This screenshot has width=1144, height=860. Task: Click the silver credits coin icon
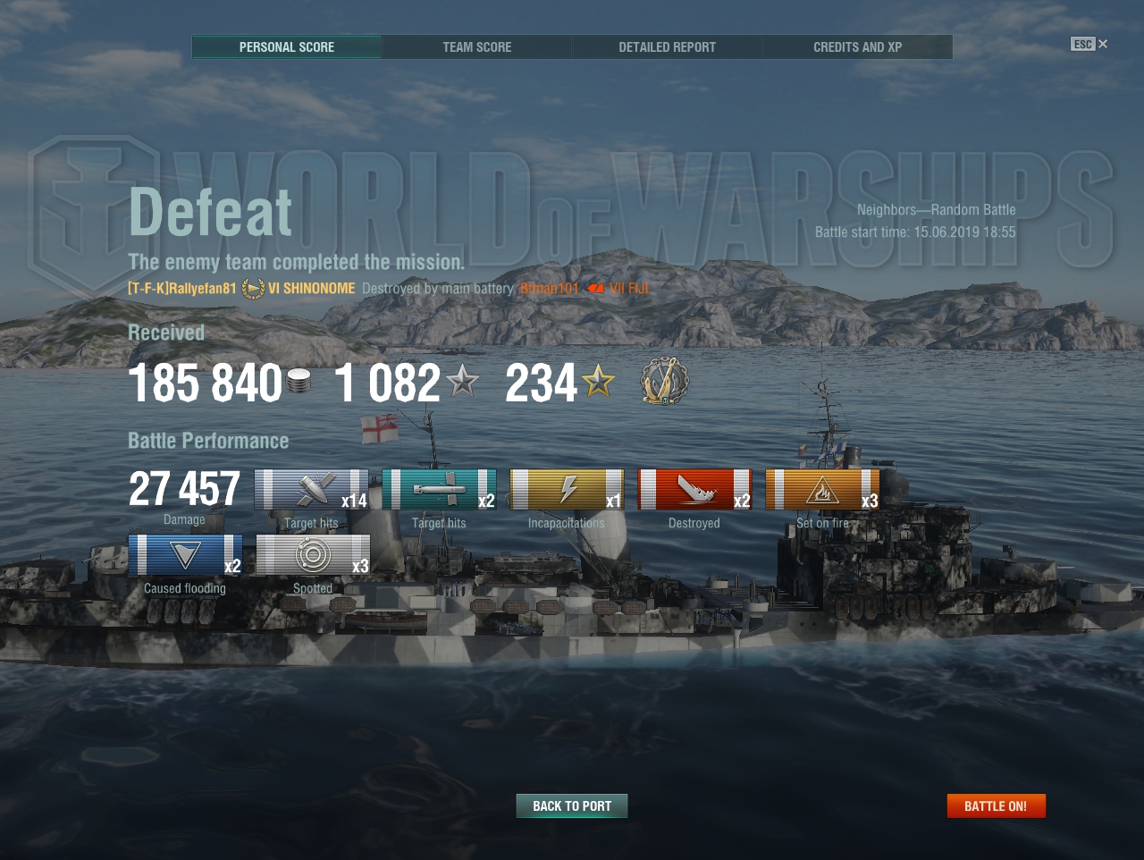299,384
